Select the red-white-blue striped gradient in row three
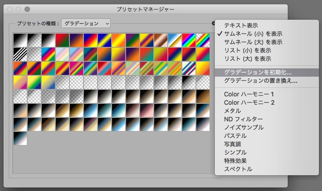The height and width of the screenshot is (191, 322). pyautogui.click(x=189, y=68)
